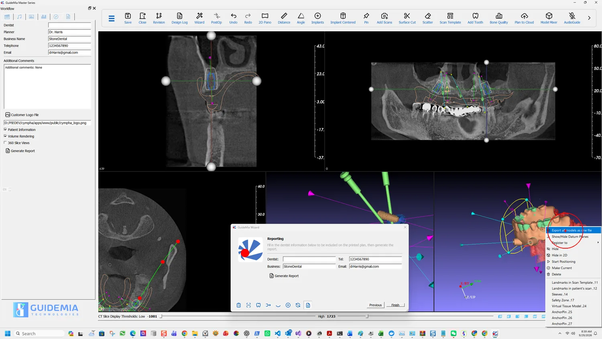Select Show/Hide Datum Planes menu entry
Viewport: 602px width, 339px height.
coord(574,237)
